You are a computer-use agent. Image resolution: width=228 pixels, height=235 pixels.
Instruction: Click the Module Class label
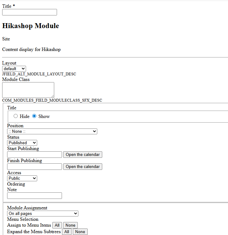[16, 79]
